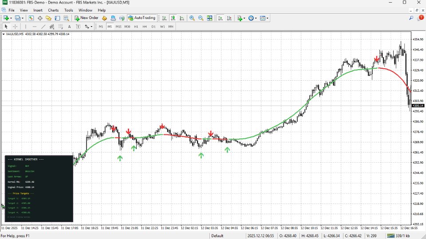Open the Tools menu

[68, 10]
